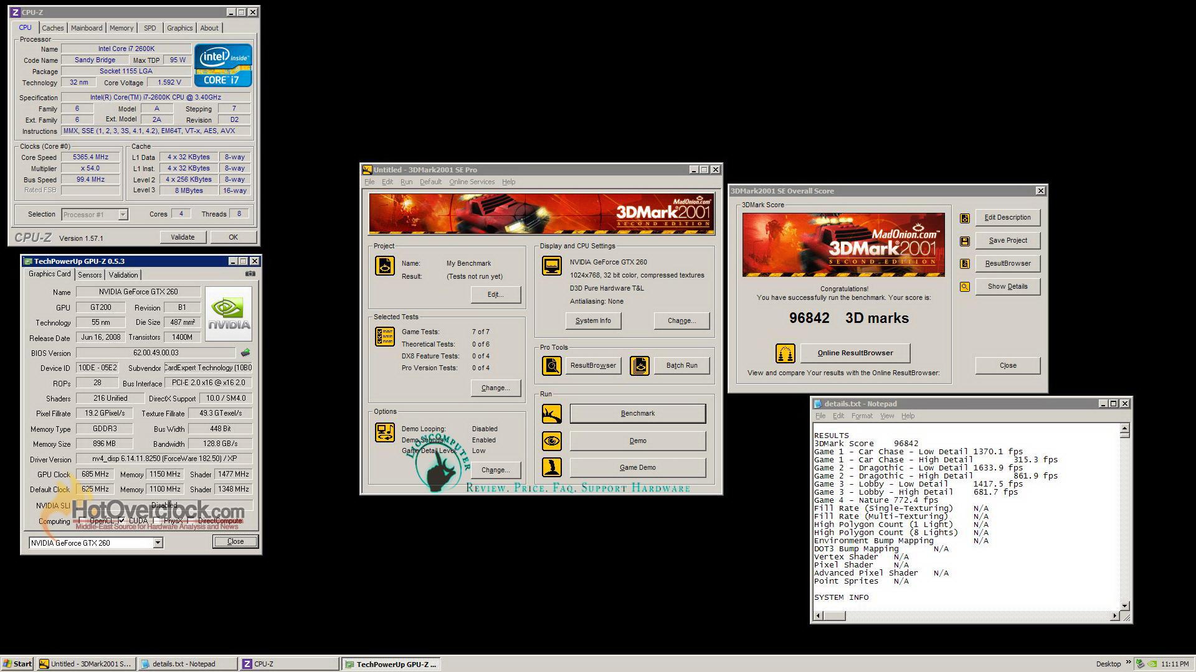Click the Show Details button
1196x672 pixels.
[x=1008, y=287]
